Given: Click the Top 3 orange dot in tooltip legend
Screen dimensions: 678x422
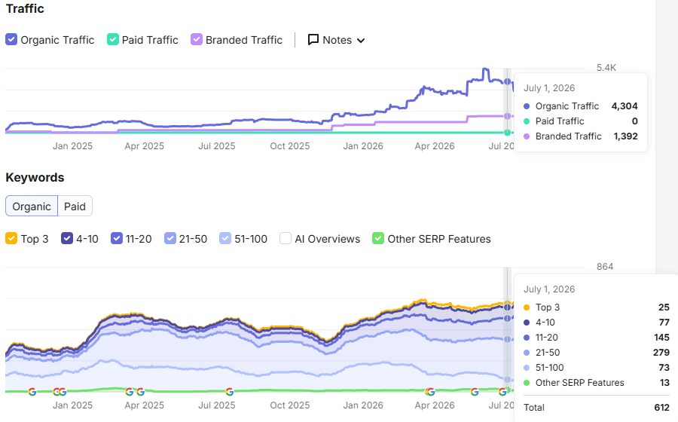Looking at the screenshot, I should click(527, 307).
